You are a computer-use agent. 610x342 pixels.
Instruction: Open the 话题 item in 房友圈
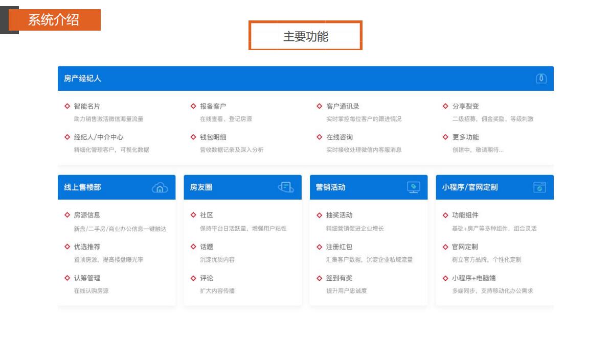pos(207,247)
